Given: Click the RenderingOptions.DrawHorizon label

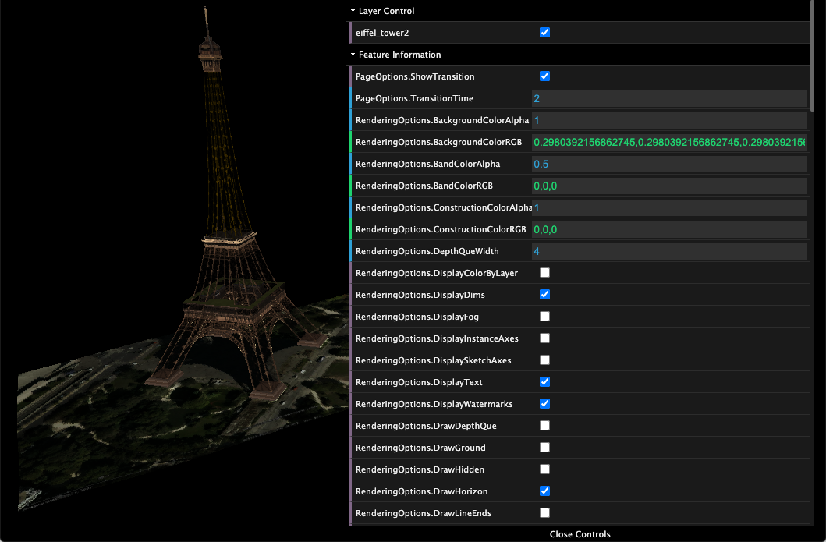Looking at the screenshot, I should (x=421, y=491).
